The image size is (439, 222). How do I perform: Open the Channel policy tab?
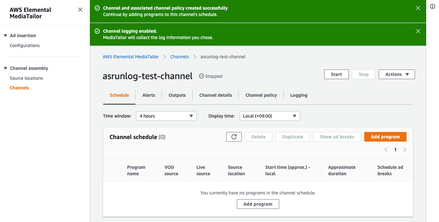coord(261,95)
